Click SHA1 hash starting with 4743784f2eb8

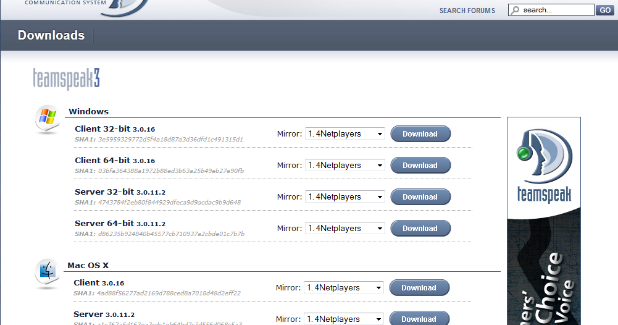(169, 202)
